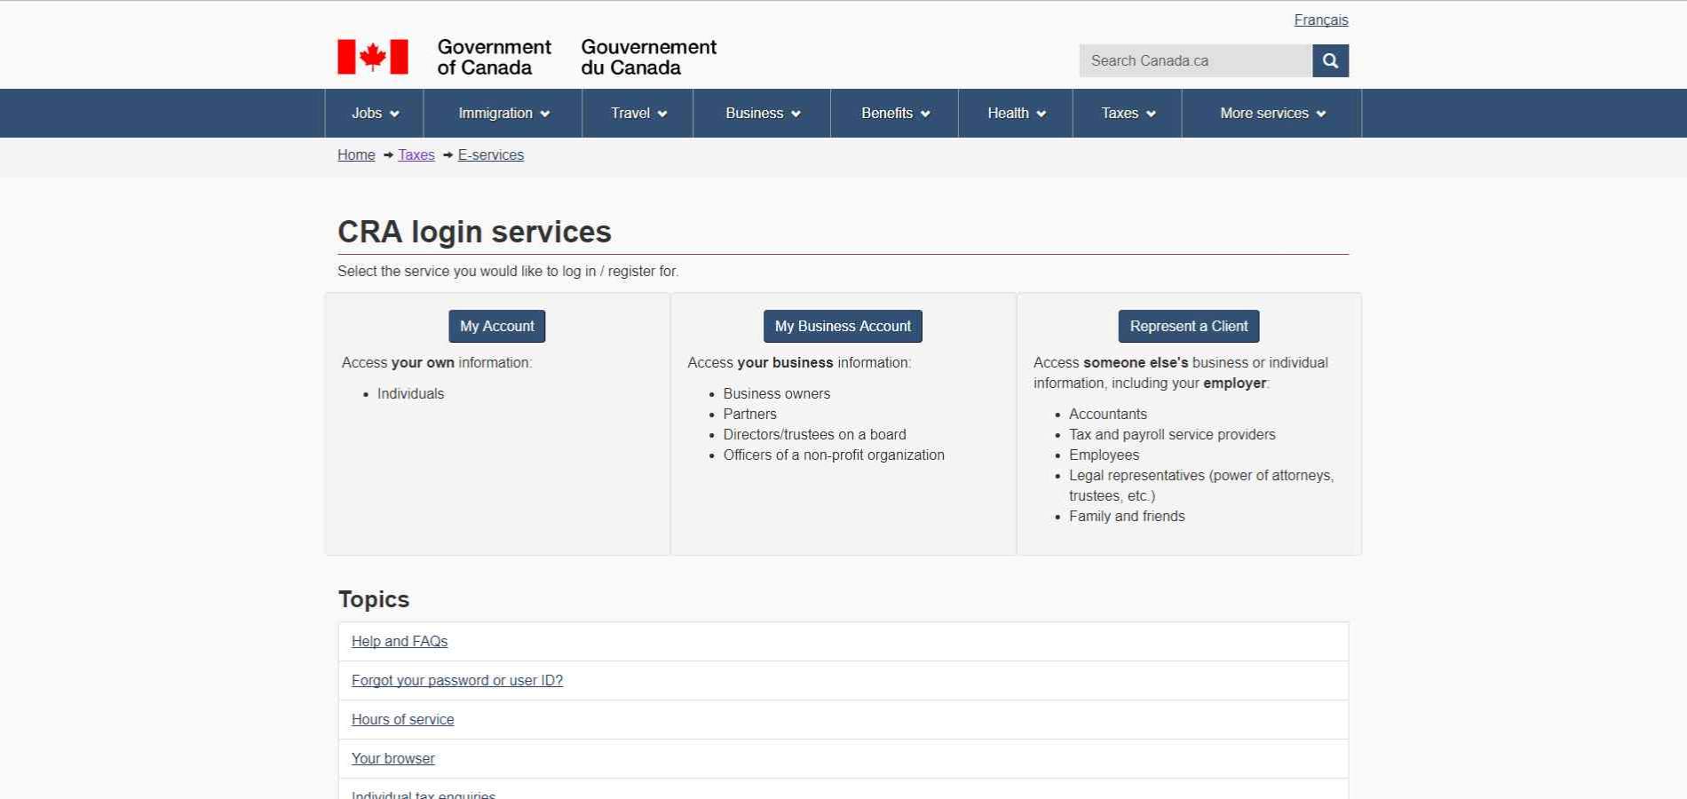Click 'Access your own information' text
The width and height of the screenshot is (1687, 799).
[437, 362]
